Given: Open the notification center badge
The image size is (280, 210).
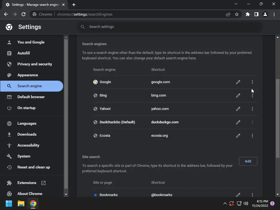Looking at the screenshot, I should click(272, 203).
